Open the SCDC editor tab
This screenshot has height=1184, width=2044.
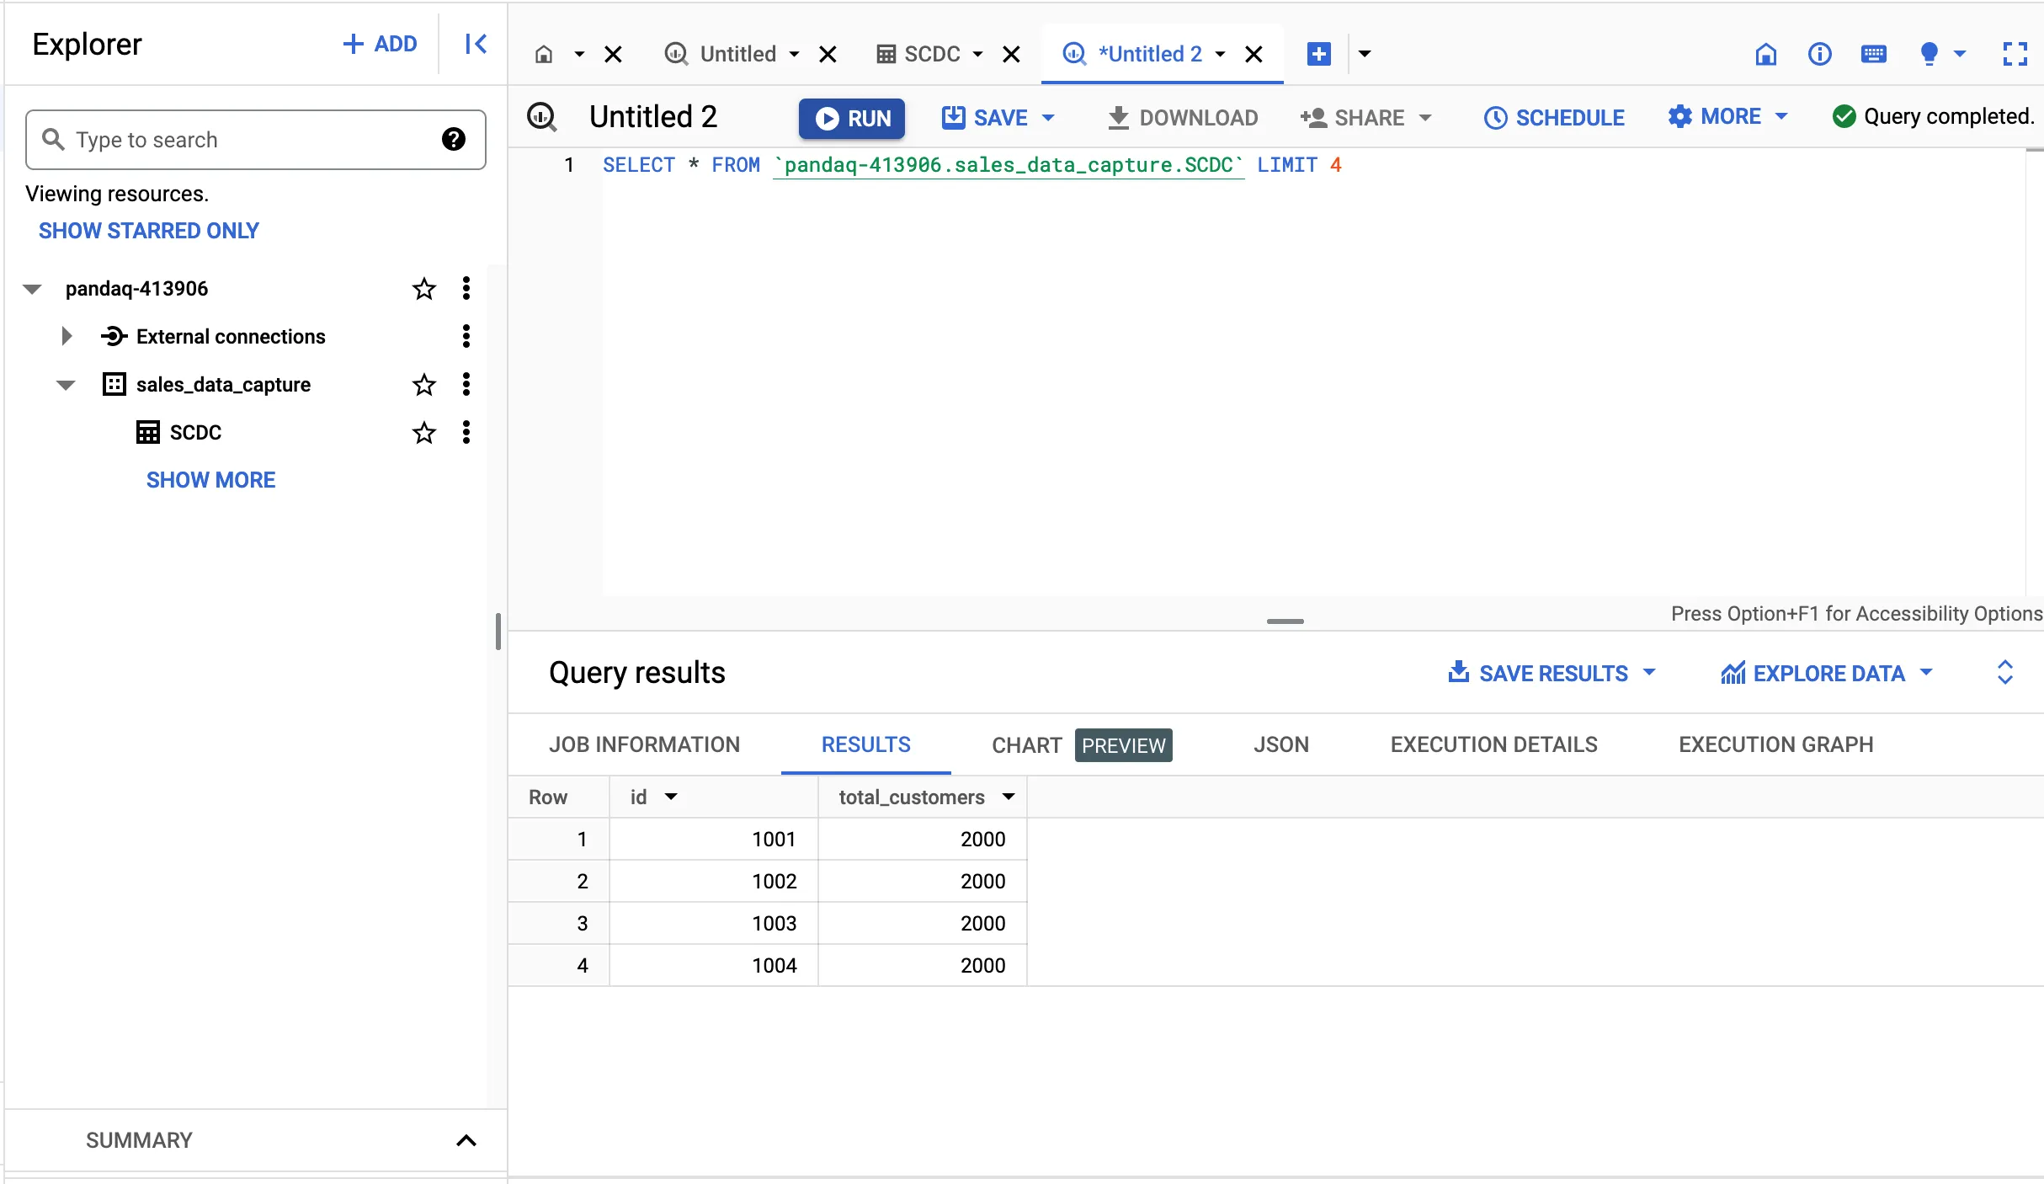coord(933,53)
